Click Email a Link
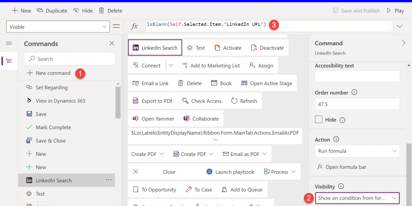 (x=150, y=83)
